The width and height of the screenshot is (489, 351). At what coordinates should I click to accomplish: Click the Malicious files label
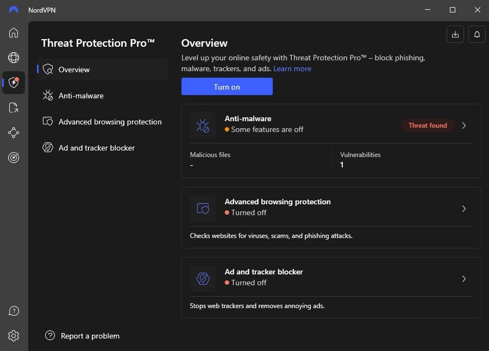210,155
